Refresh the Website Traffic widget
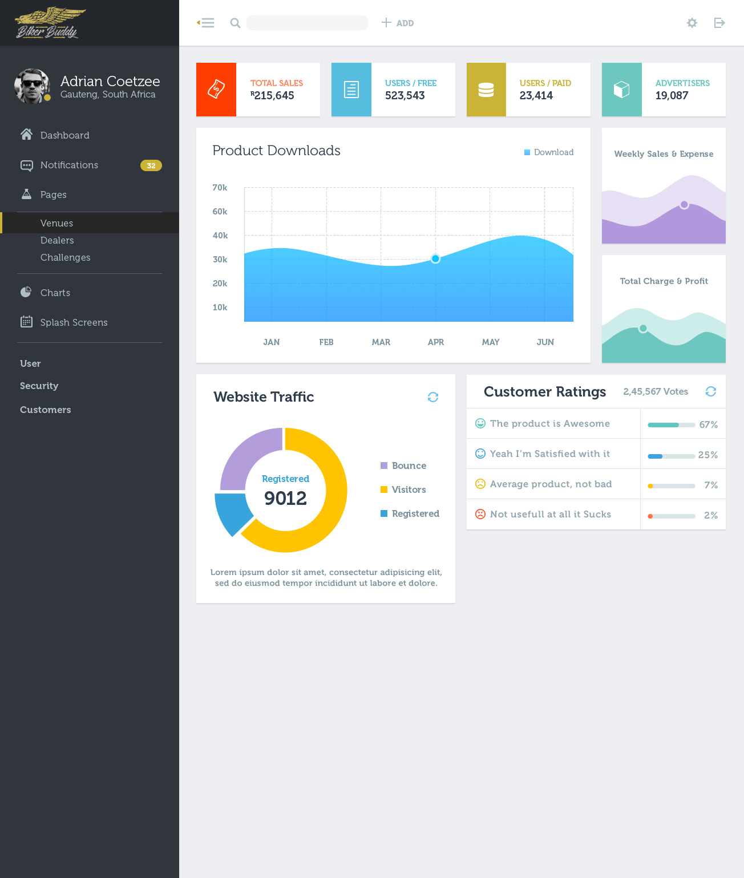This screenshot has height=878, width=744. pyautogui.click(x=433, y=397)
